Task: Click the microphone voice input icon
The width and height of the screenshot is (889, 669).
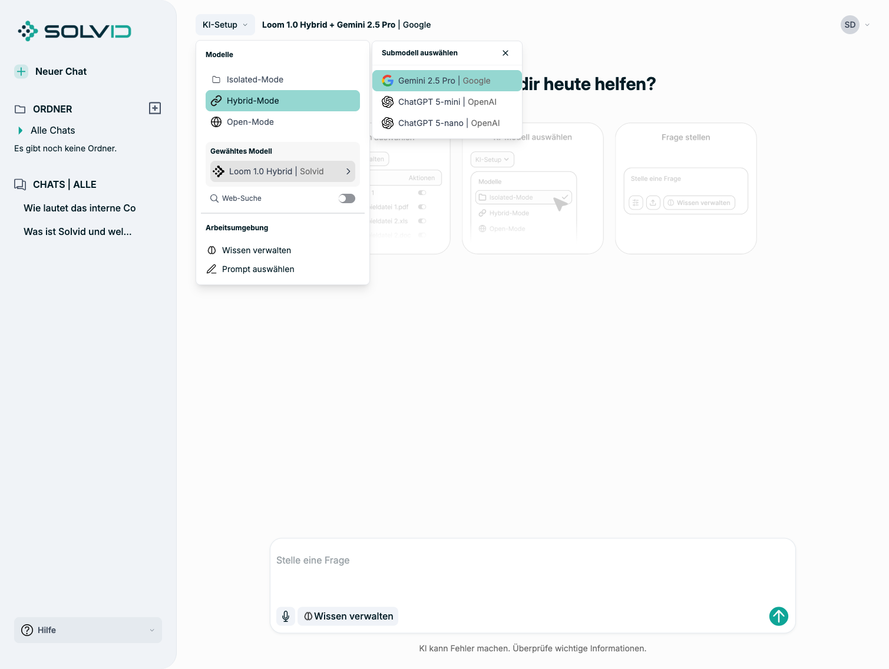Action: tap(286, 616)
